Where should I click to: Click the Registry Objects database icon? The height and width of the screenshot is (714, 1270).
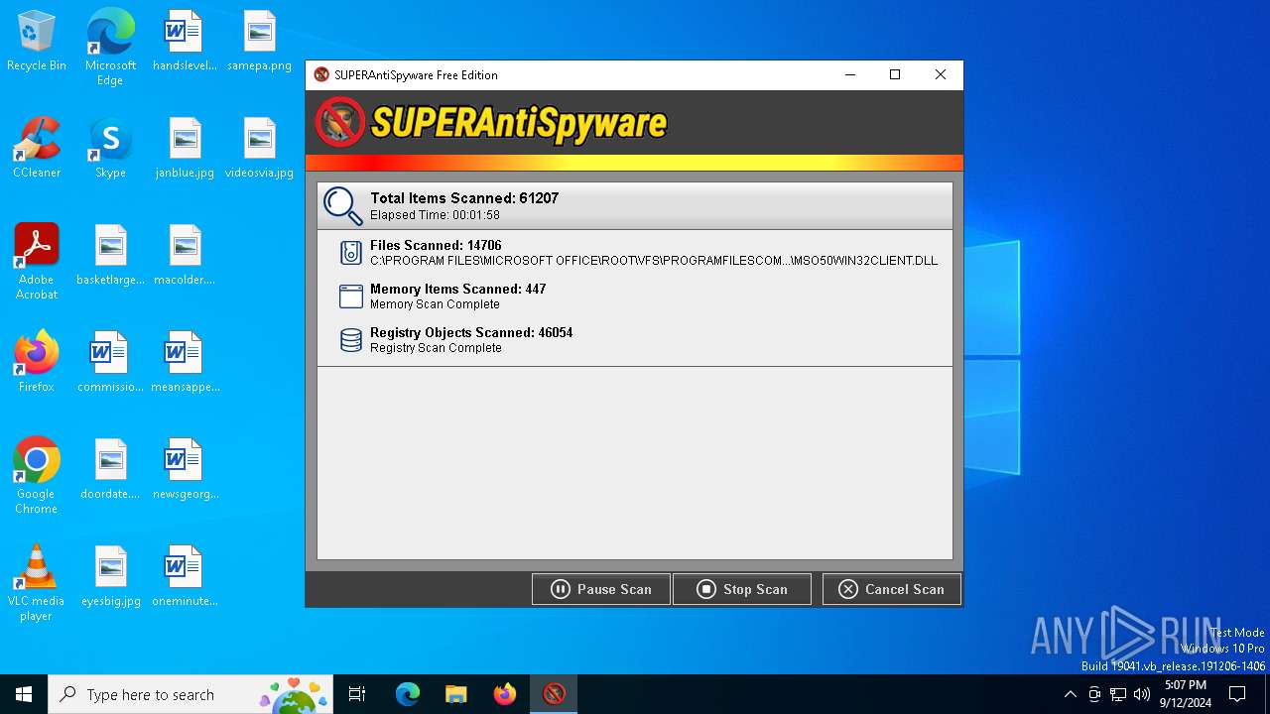(x=351, y=340)
